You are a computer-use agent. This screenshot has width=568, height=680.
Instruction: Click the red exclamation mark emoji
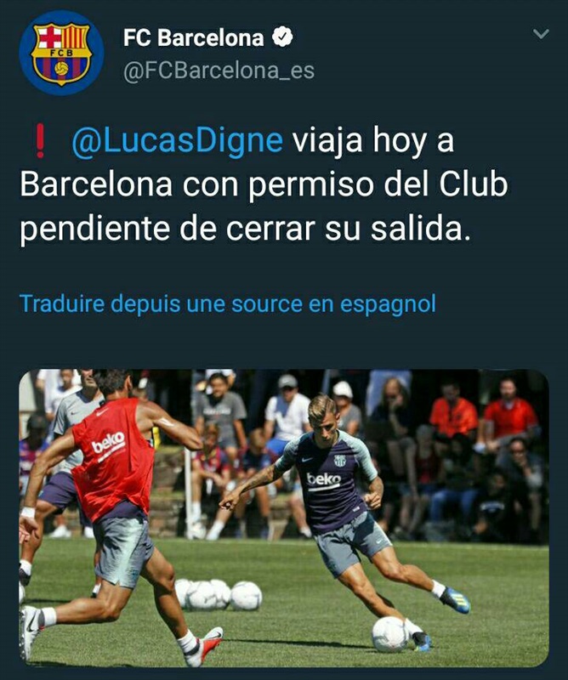coord(40,140)
